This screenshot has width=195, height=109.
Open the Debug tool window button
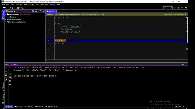18,107
